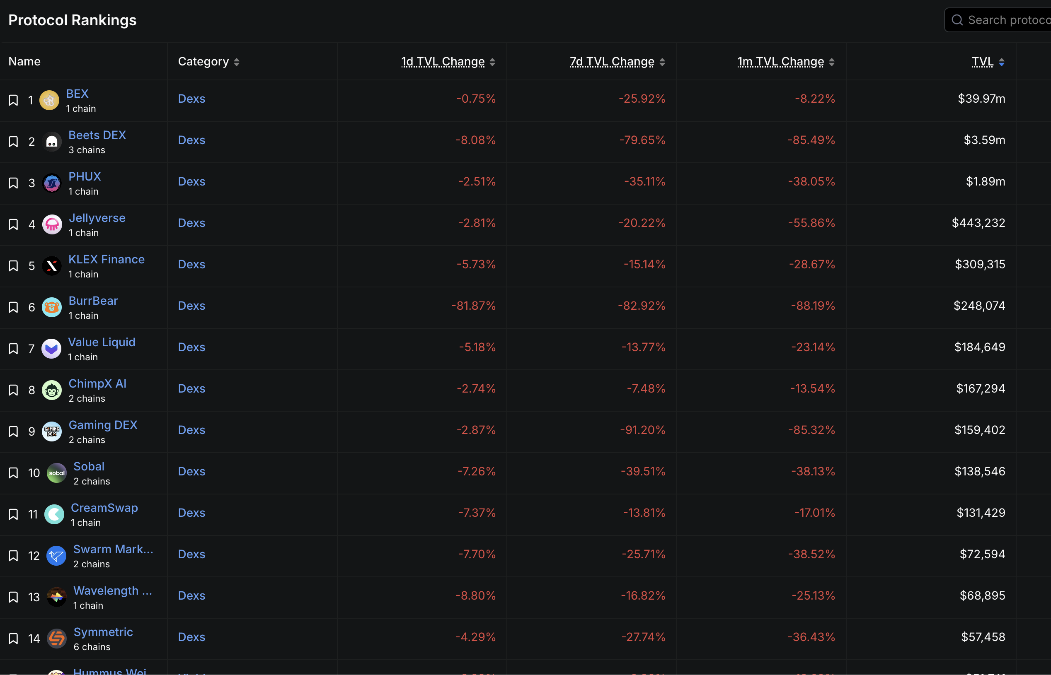Click the BurrBear bear logo icon
The width and height of the screenshot is (1051, 675).
click(x=52, y=307)
